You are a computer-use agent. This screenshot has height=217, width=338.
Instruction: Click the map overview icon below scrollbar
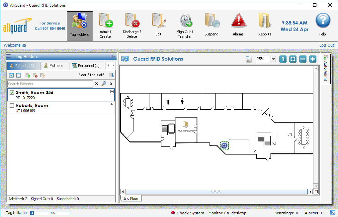point(316,191)
